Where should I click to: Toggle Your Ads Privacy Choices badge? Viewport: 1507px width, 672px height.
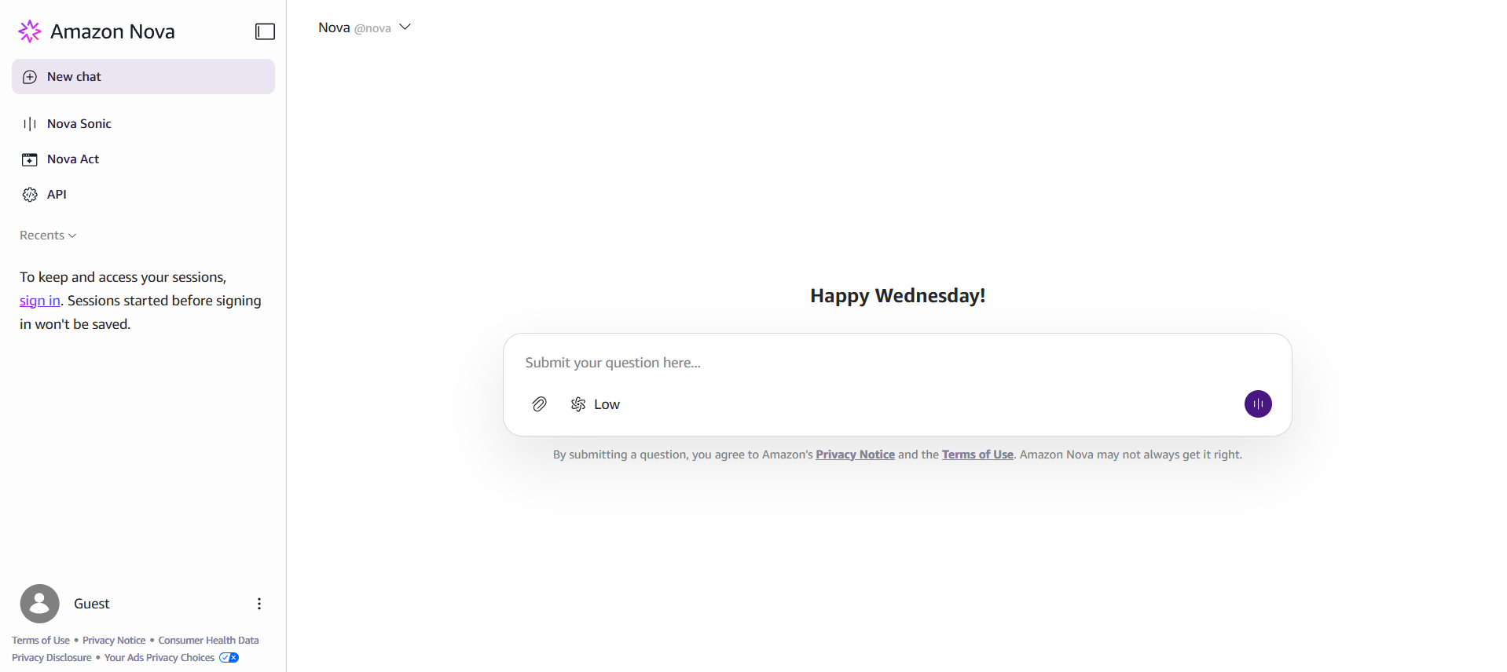[x=229, y=658]
